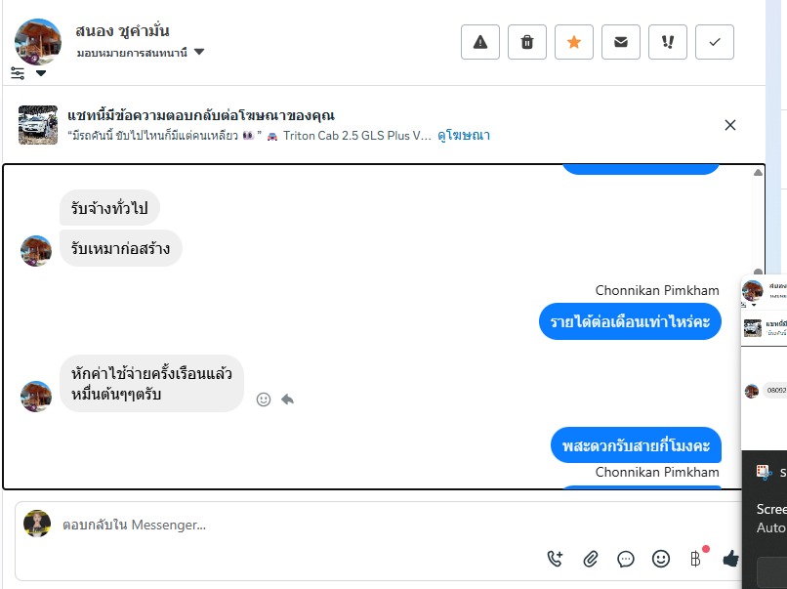787x589 pixels.
Task: Dismiss the ad reply banner
Action: (x=730, y=125)
